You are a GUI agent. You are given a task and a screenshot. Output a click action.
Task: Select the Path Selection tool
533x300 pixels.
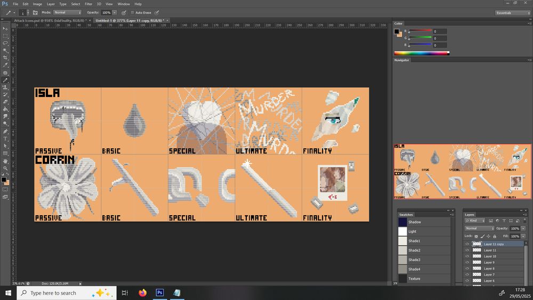click(x=5, y=146)
